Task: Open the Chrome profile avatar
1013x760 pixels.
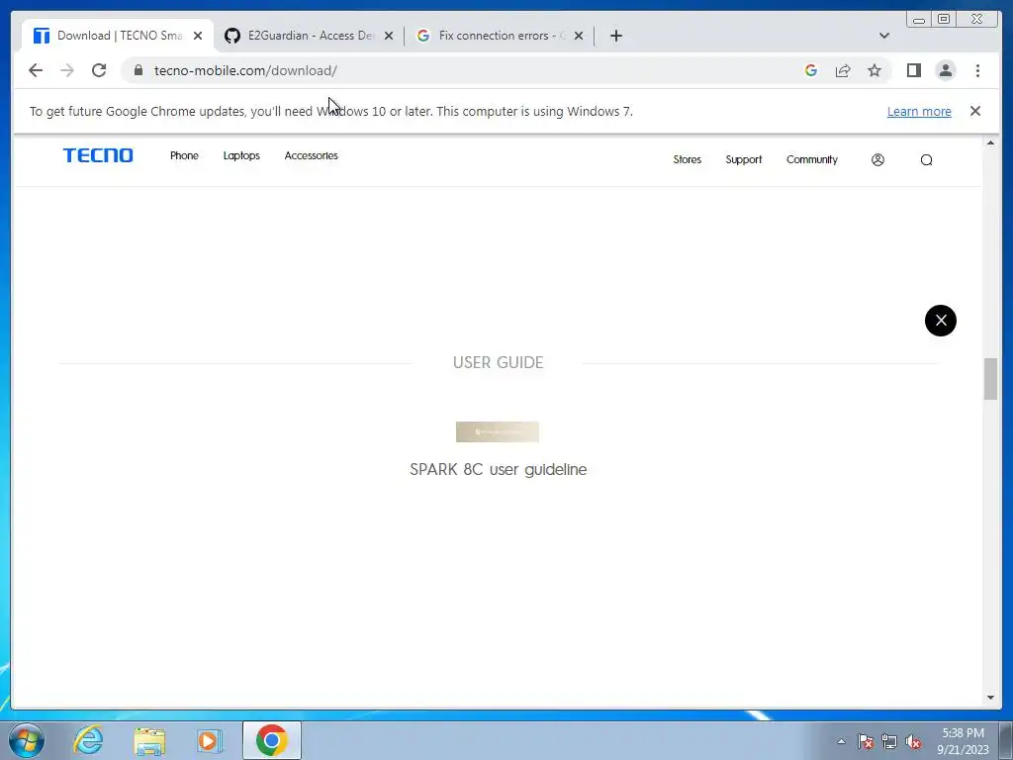Action: click(945, 70)
